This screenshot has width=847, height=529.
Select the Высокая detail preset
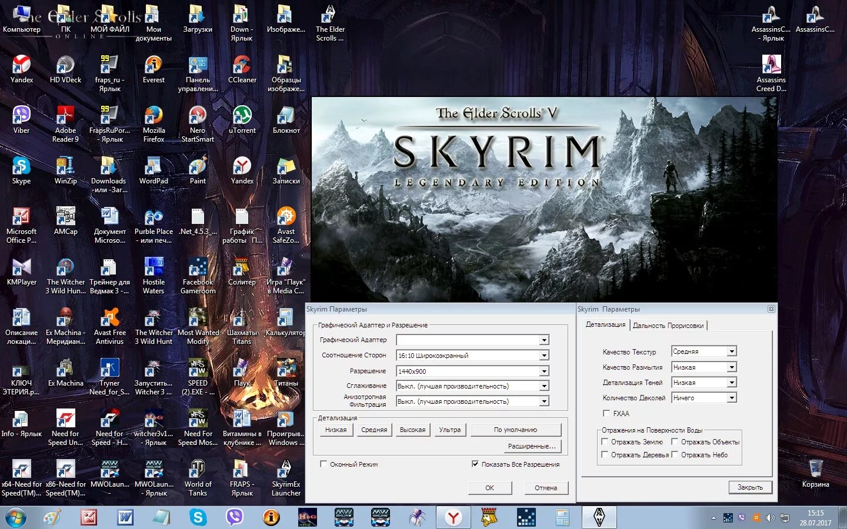tap(412, 430)
